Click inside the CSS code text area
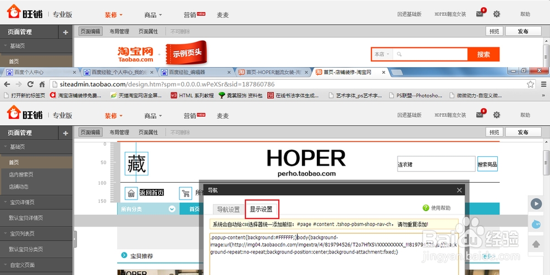550x275 pixels. click(333, 254)
